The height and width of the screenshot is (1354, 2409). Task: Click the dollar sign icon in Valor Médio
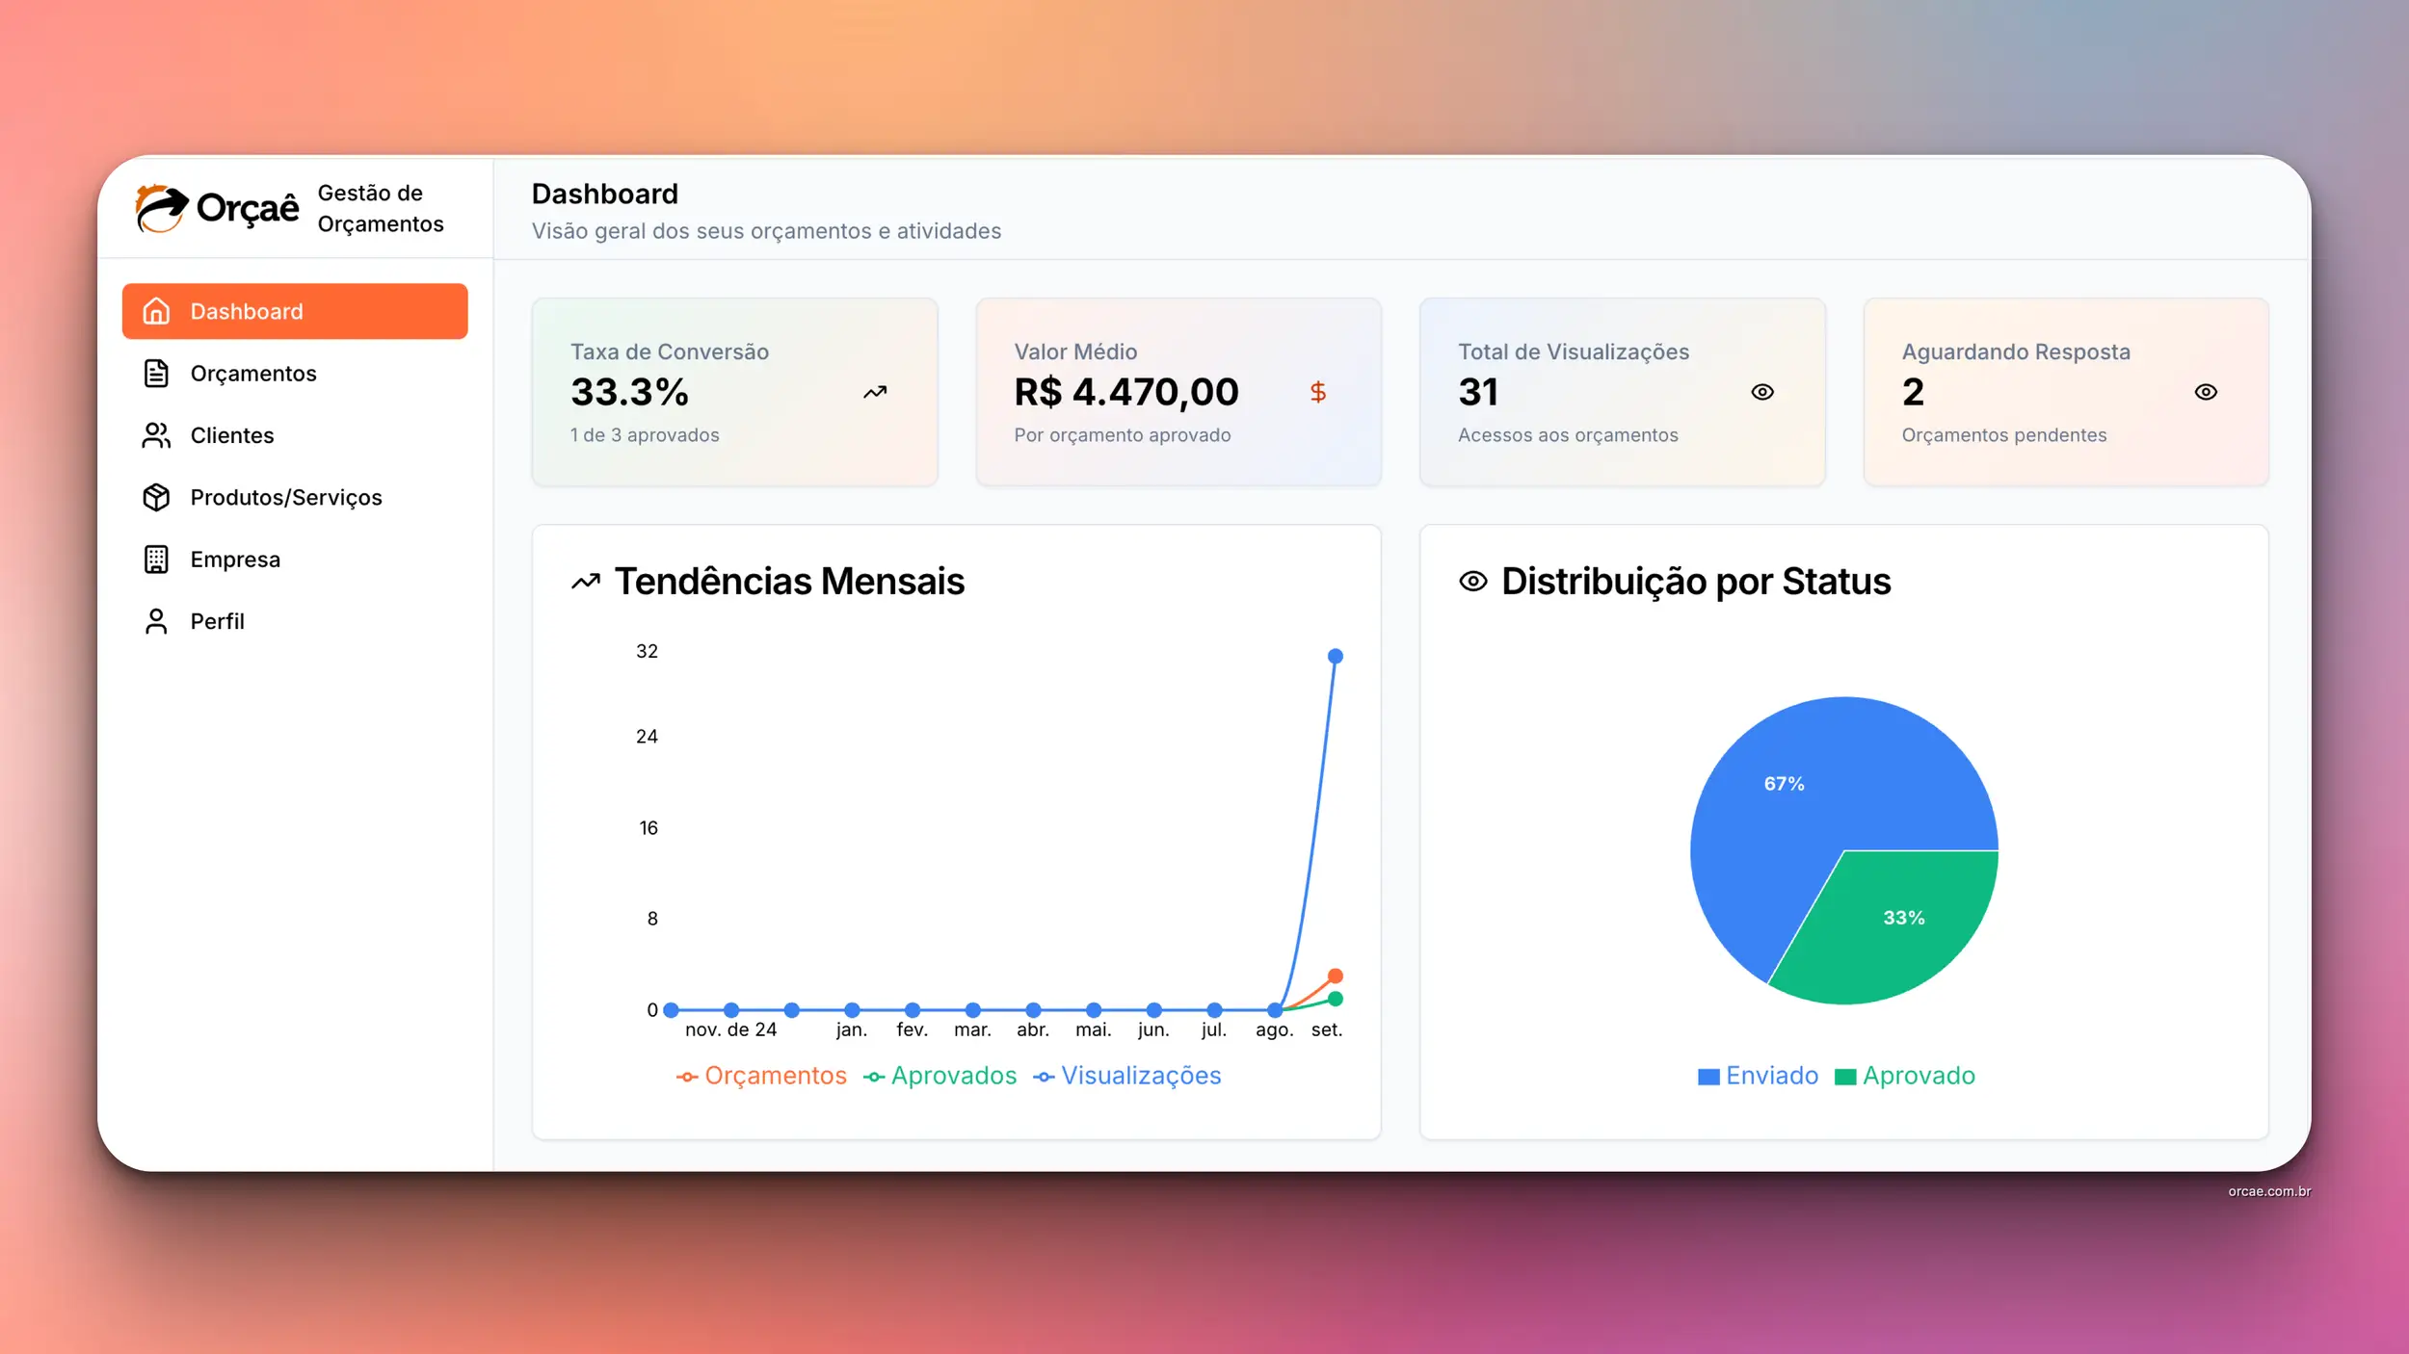pyautogui.click(x=1318, y=392)
